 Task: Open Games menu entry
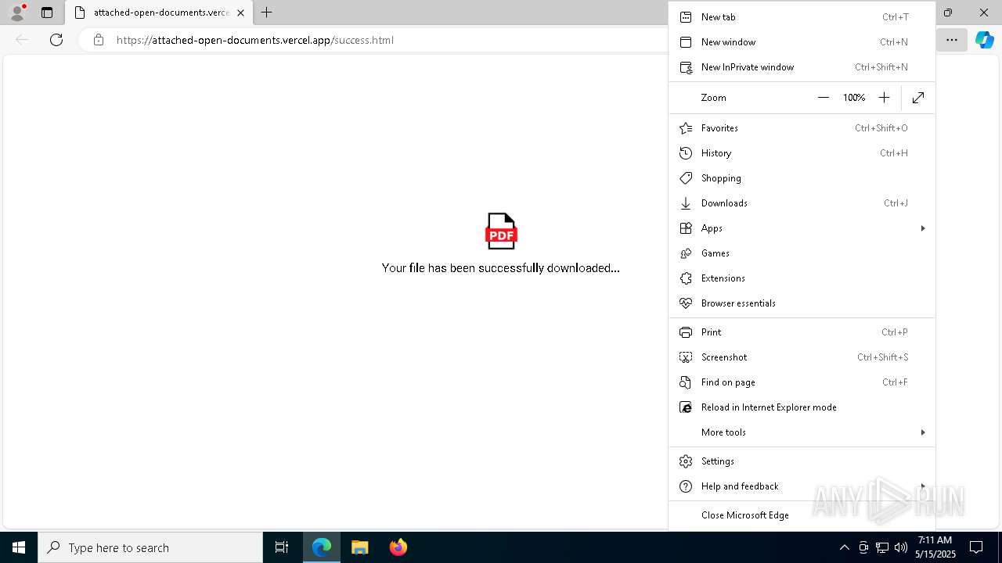[802, 253]
